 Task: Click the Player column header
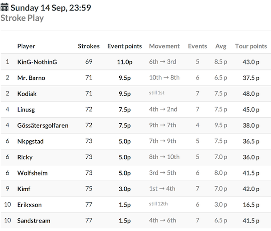click(26, 46)
